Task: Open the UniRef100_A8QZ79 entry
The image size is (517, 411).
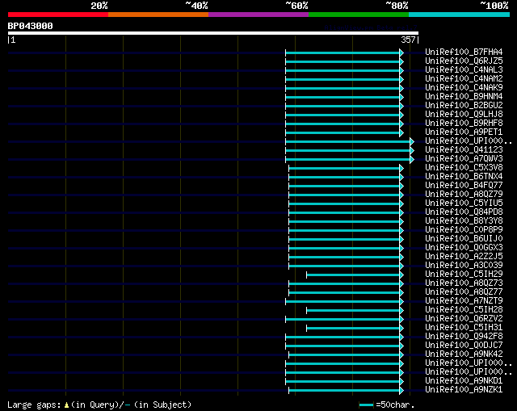Action: (x=464, y=194)
